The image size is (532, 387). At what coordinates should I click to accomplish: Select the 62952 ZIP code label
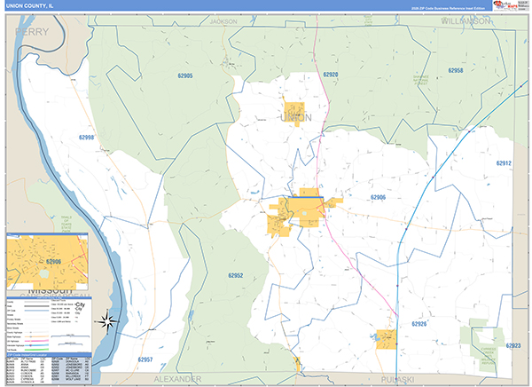235,276
